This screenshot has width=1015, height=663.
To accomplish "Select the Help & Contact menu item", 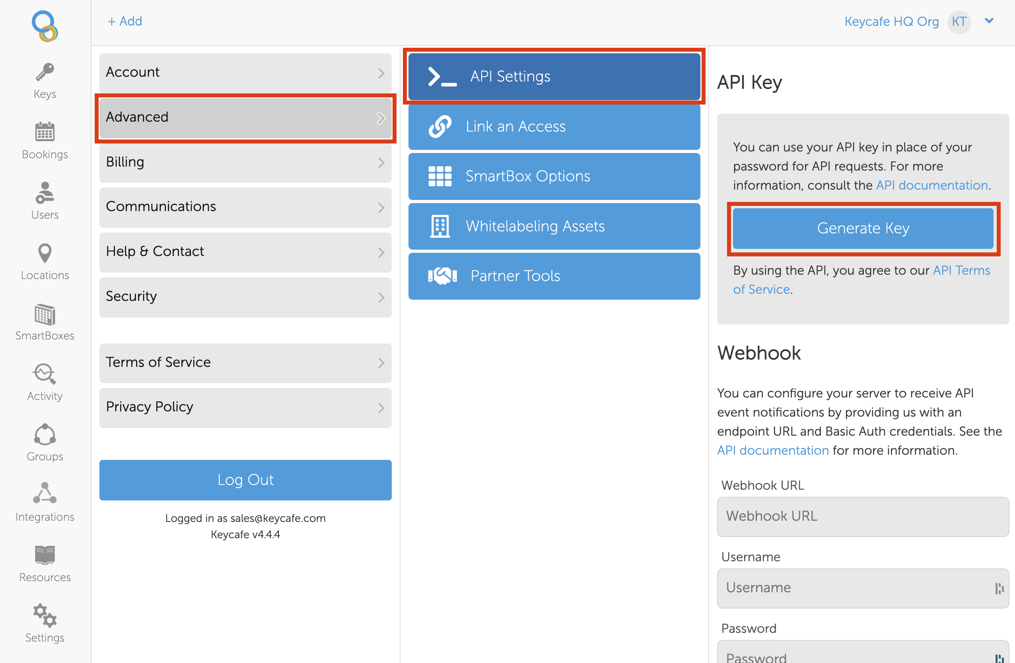I will click(x=245, y=252).
